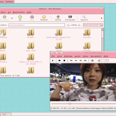Open the View as Icons dropdown
This screenshot has width=116, height=116.
coord(93,25)
